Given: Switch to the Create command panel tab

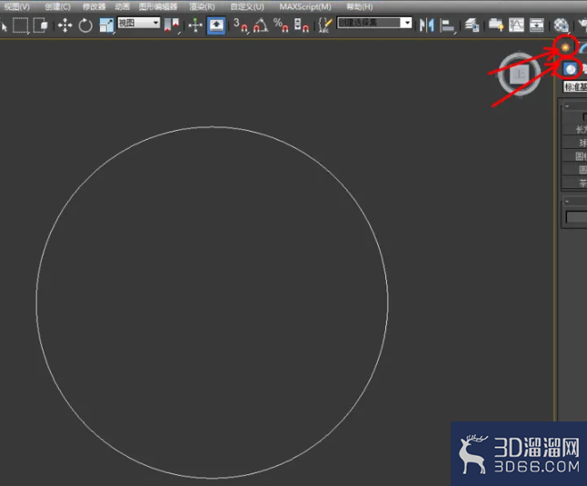Looking at the screenshot, I should (565, 47).
